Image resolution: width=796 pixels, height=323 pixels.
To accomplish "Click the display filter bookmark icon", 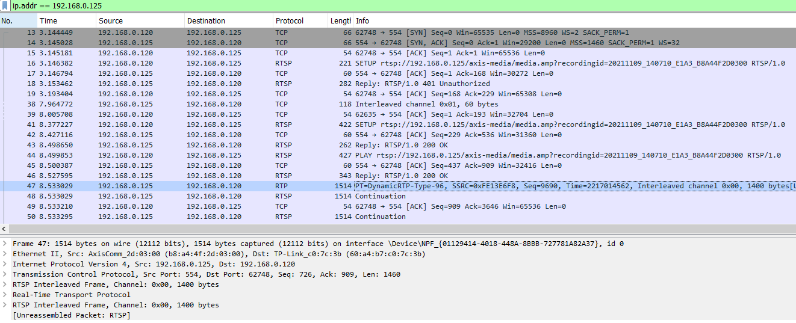I will tap(6, 5).
